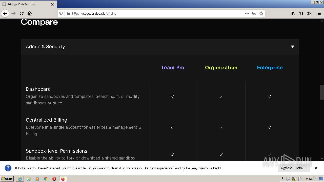Click Dashboard checkmark under Organization
324x182 pixels.
(221, 96)
